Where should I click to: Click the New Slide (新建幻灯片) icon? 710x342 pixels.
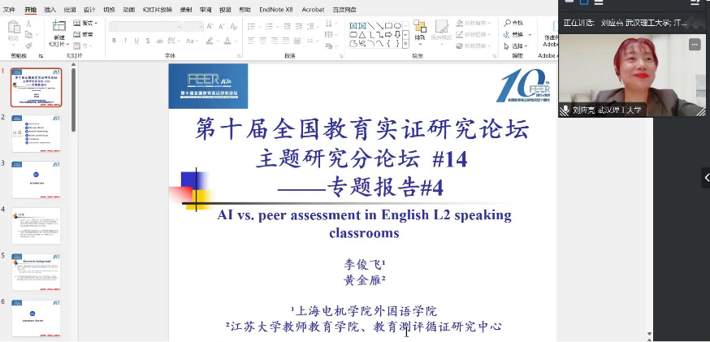(x=59, y=31)
